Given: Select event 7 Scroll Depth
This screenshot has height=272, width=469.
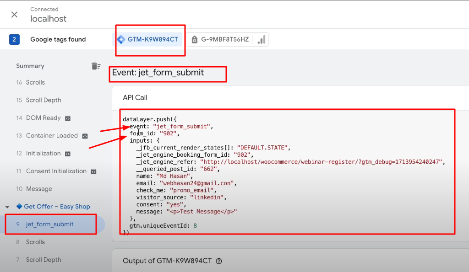Looking at the screenshot, I should [x=38, y=260].
